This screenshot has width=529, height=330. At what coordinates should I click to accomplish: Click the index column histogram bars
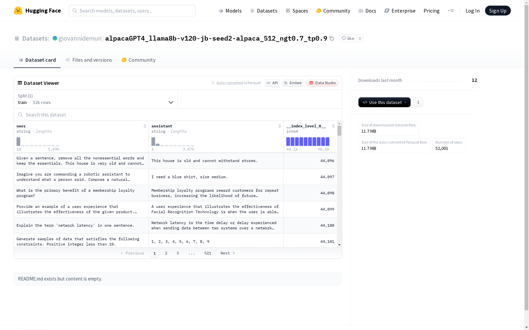308,142
